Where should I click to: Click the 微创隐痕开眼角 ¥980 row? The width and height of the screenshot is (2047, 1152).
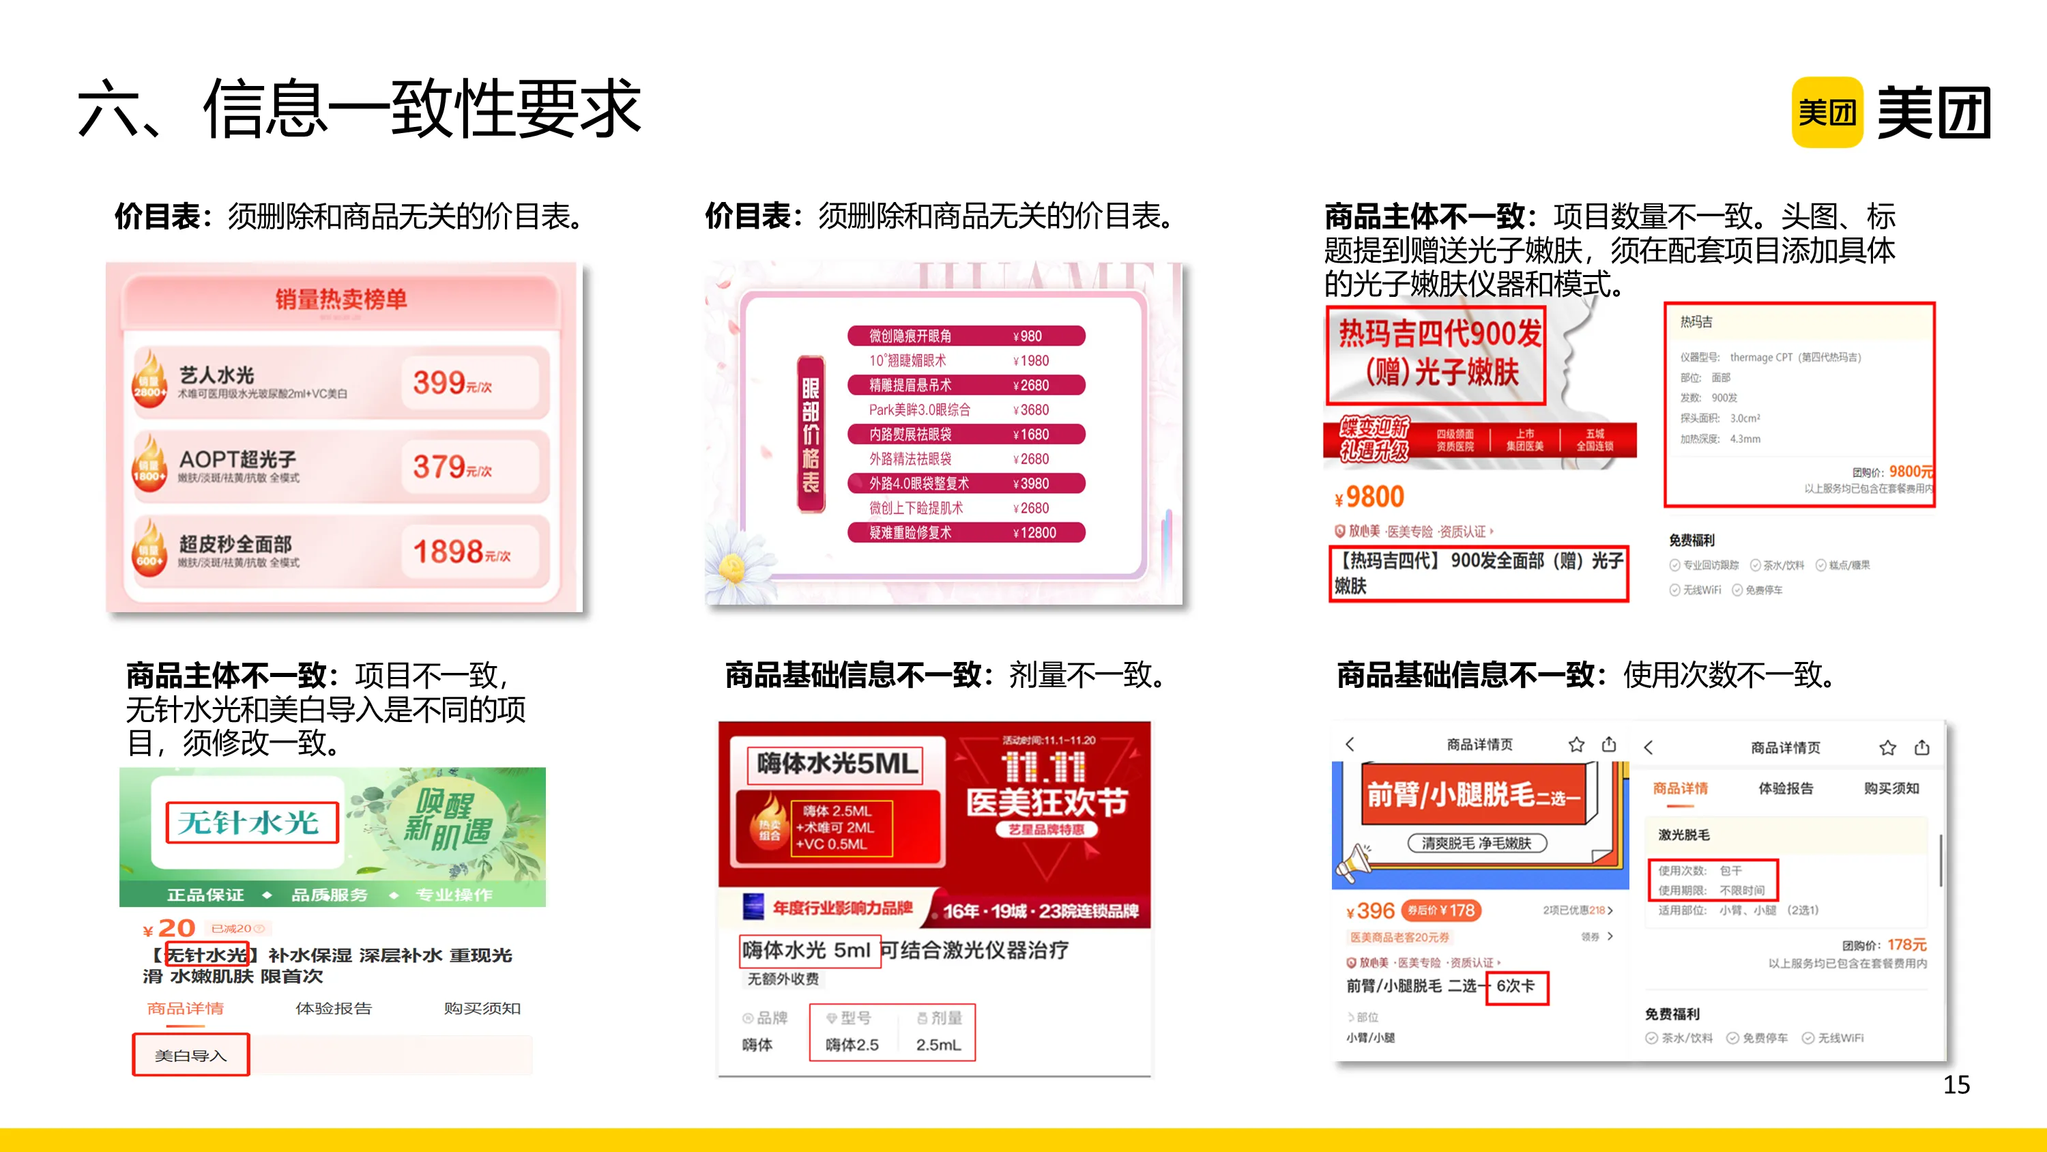pyautogui.click(x=966, y=336)
